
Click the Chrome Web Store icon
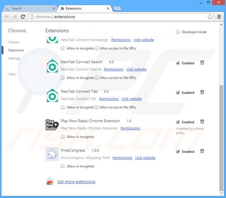tap(50, 181)
